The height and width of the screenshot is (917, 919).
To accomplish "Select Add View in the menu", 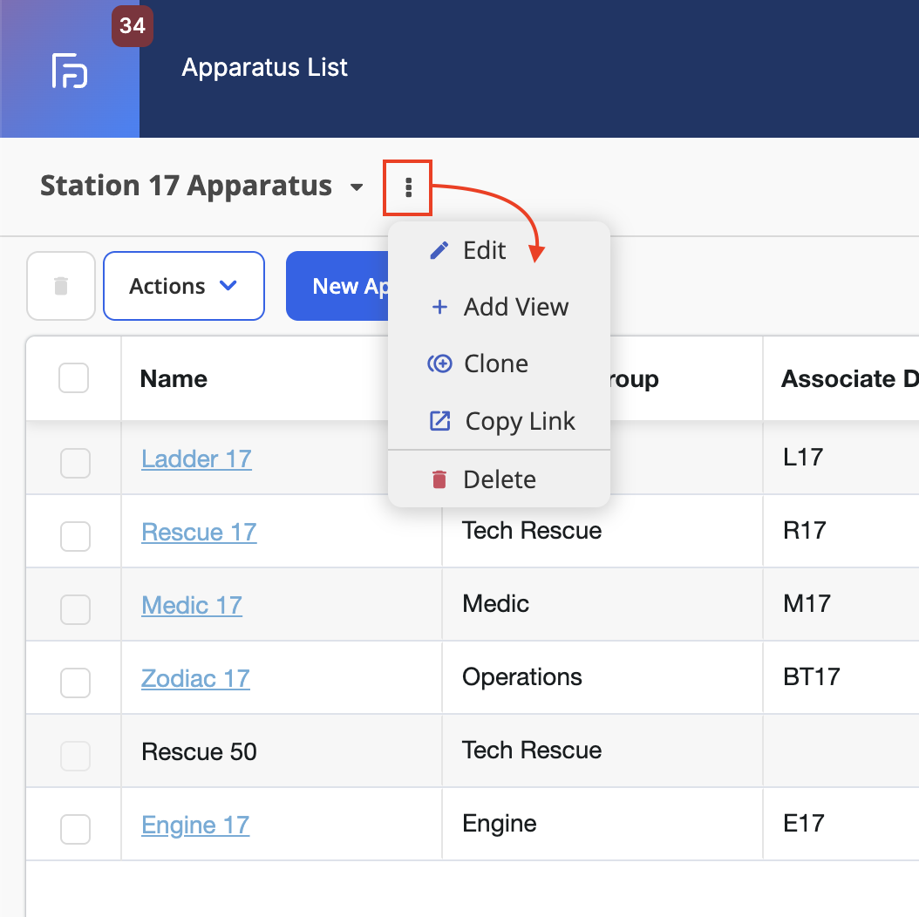I will tap(500, 307).
